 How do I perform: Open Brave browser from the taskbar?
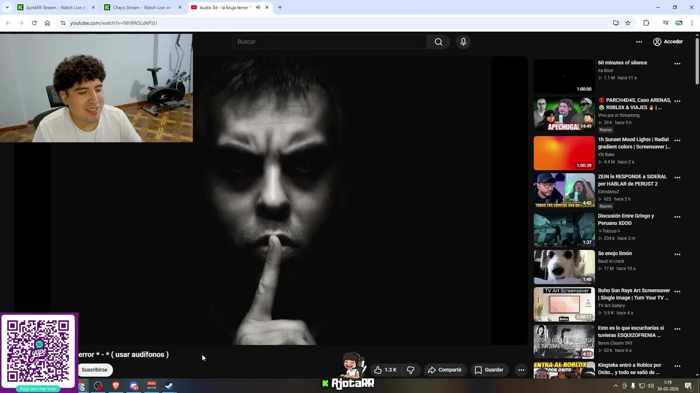(x=116, y=386)
